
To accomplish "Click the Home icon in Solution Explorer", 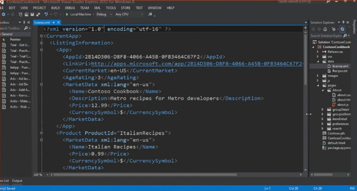I will click(x=325, y=29).
